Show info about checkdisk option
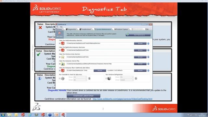This screenshot has width=208, height=117. click(x=89, y=78)
